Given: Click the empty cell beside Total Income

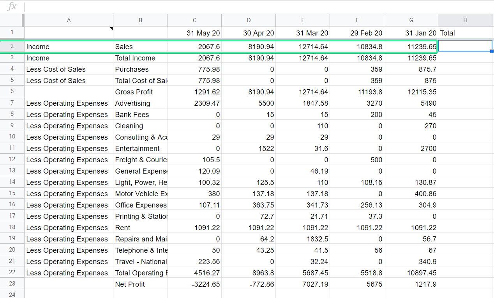Looking at the screenshot, I should (465, 58).
